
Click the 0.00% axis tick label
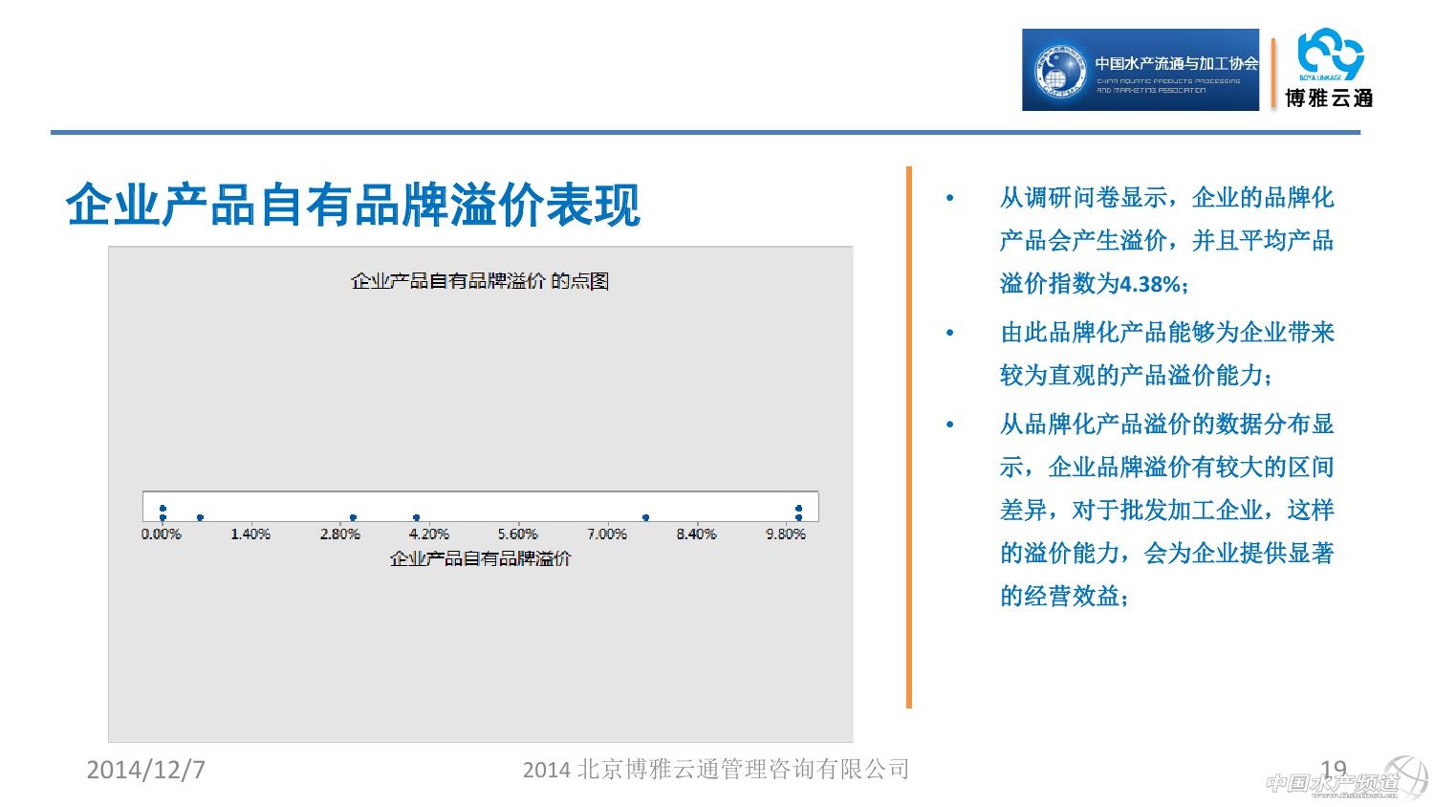coord(162,534)
